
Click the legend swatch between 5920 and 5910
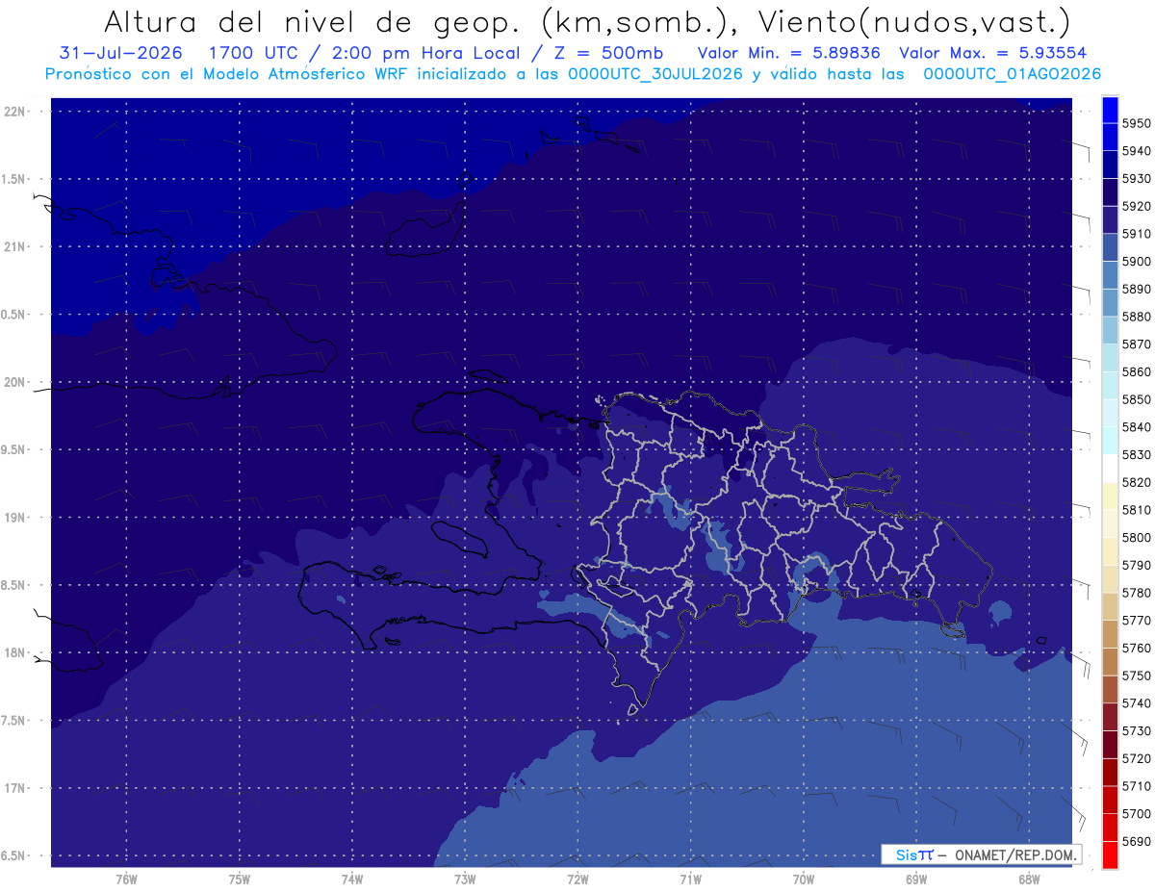[x=1110, y=220]
